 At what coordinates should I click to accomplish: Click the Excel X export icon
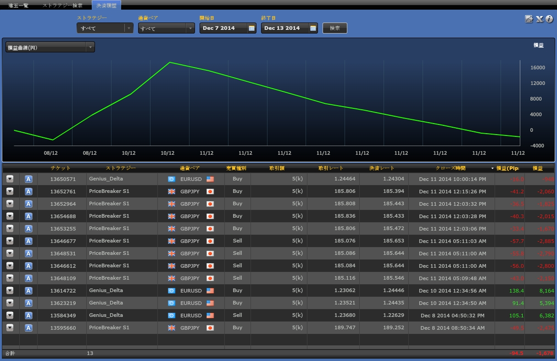coord(539,19)
